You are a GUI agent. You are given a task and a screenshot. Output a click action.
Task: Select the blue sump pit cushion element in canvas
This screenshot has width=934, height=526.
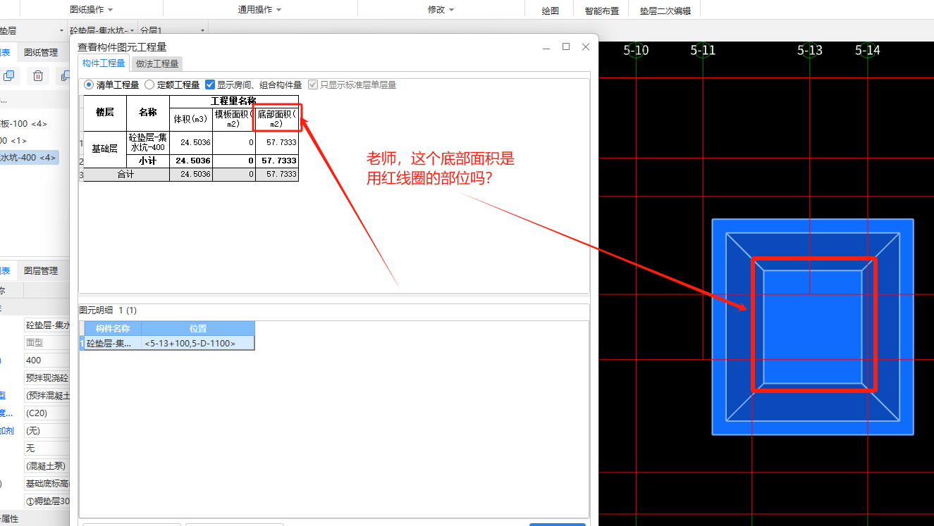[813, 326]
